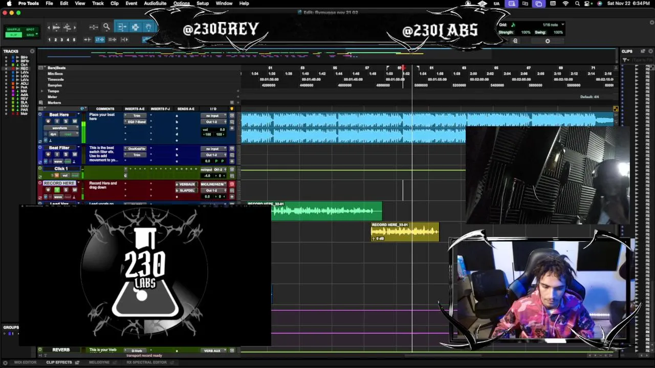
Task: Select the Zoomer magnifier tool
Action: point(106,27)
